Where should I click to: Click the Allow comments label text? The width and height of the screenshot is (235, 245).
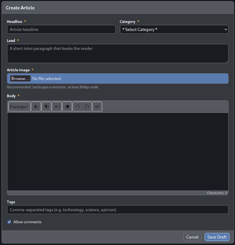coord(27,222)
